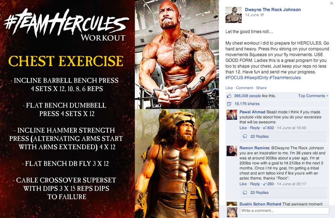Like the post using the Like link

229,88
